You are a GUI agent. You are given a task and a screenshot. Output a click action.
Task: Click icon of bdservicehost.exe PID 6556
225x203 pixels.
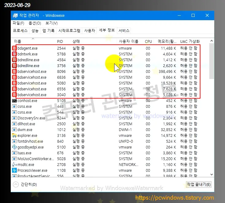point(14,89)
